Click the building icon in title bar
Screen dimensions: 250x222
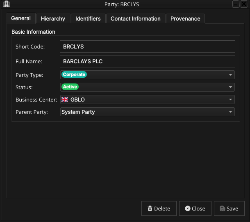[7, 4]
